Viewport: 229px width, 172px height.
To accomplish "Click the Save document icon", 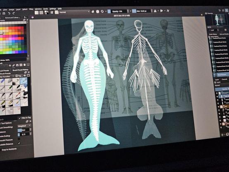I will click(4, 14).
